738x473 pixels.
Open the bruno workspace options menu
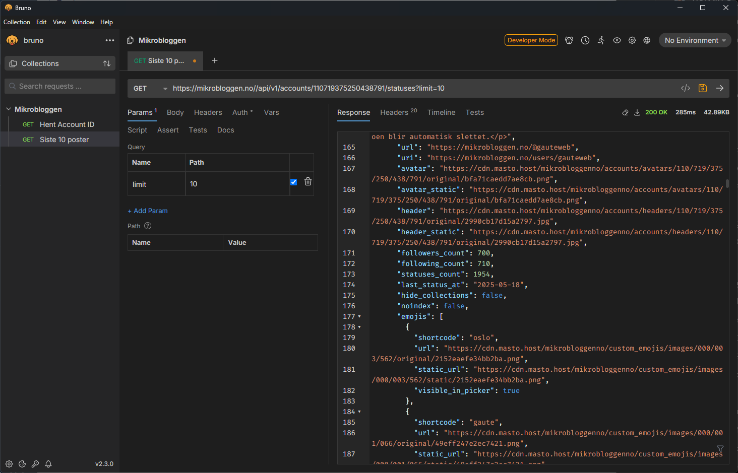110,40
